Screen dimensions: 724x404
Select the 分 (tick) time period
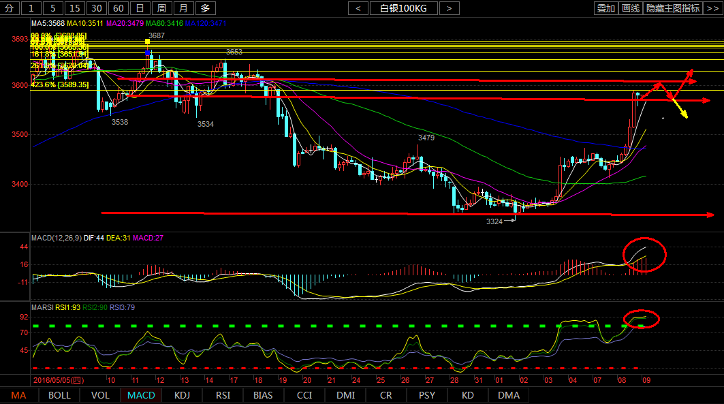(9, 8)
